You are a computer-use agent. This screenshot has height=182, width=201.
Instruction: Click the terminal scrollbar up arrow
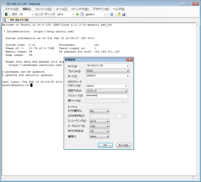(197, 24)
